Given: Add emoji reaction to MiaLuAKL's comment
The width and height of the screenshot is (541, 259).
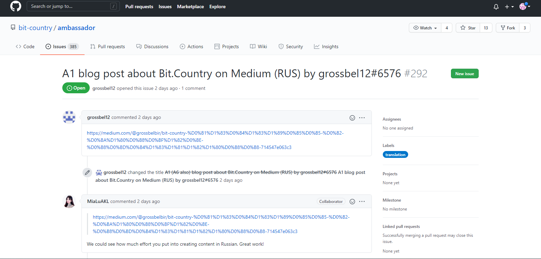Looking at the screenshot, I should [x=352, y=202].
